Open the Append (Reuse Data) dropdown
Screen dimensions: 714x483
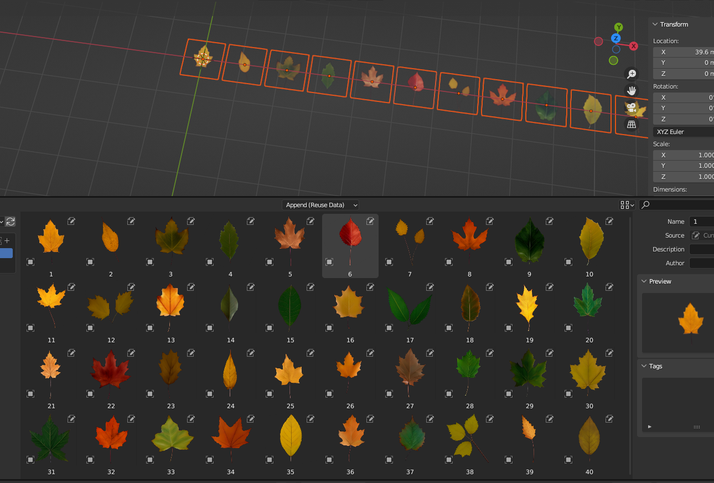click(x=320, y=204)
